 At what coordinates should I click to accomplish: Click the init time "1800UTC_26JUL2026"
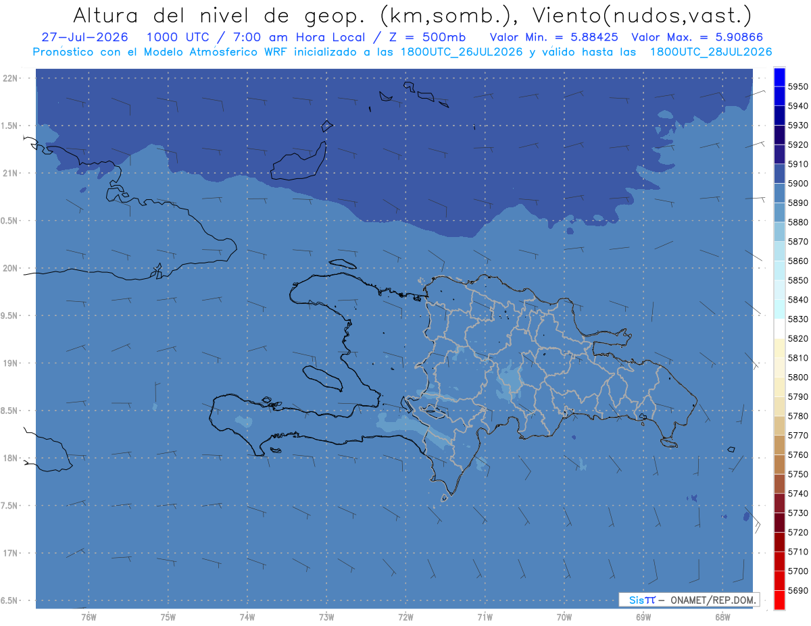click(461, 52)
